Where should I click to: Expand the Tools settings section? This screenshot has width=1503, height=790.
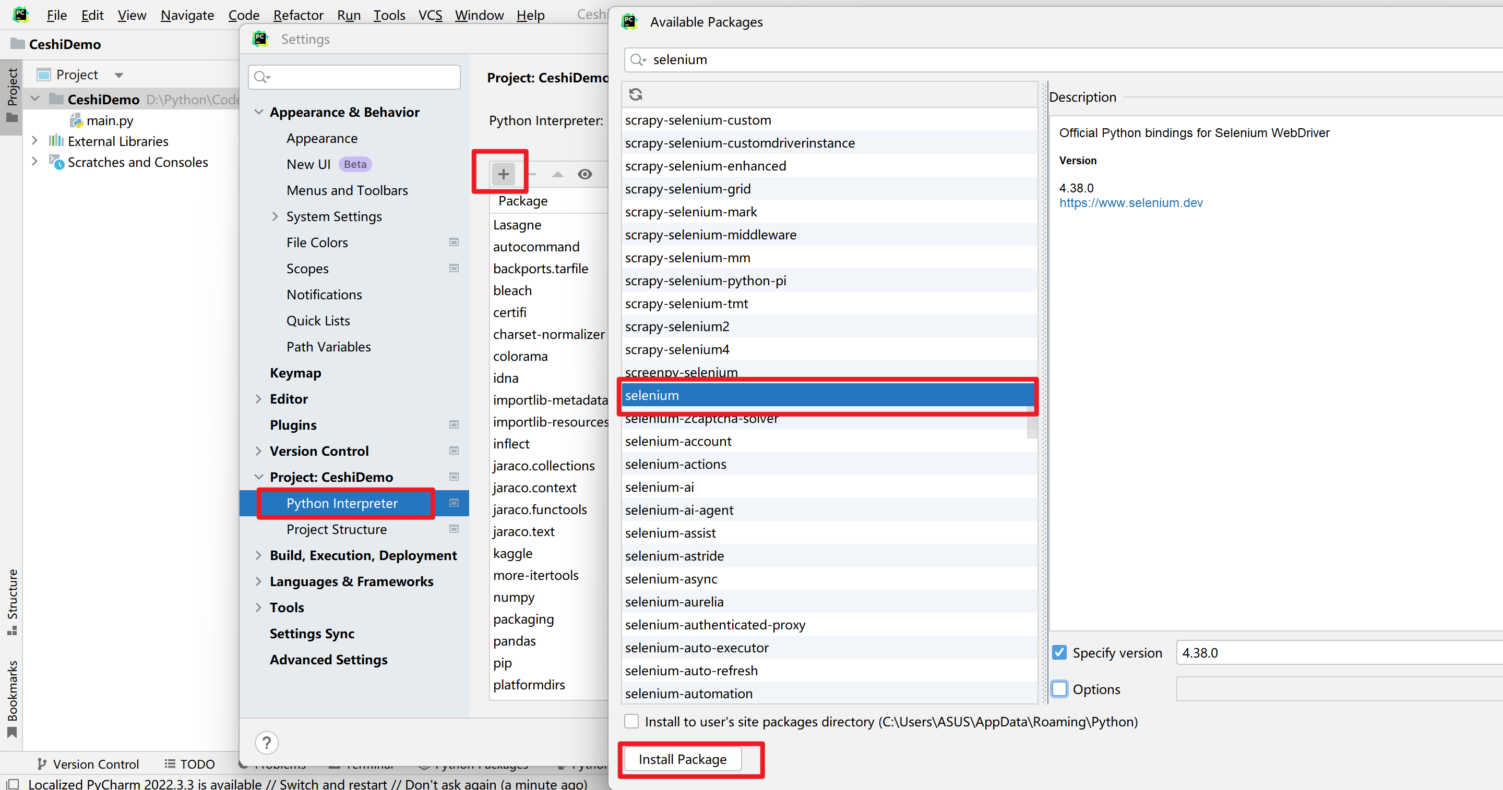[258, 607]
